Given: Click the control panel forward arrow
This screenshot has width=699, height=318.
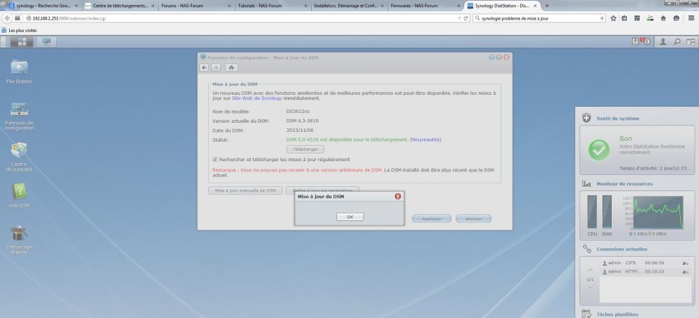Looking at the screenshot, I should [x=216, y=68].
